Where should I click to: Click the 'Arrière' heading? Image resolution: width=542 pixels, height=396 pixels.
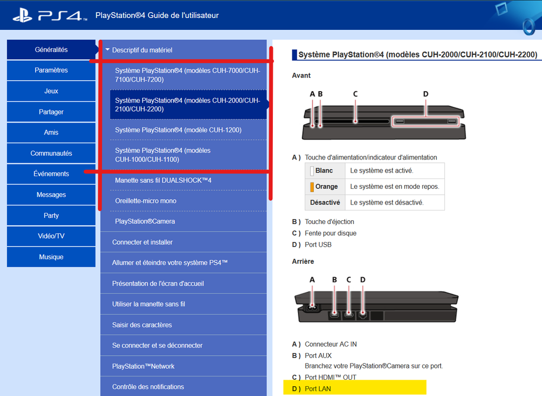click(x=303, y=261)
